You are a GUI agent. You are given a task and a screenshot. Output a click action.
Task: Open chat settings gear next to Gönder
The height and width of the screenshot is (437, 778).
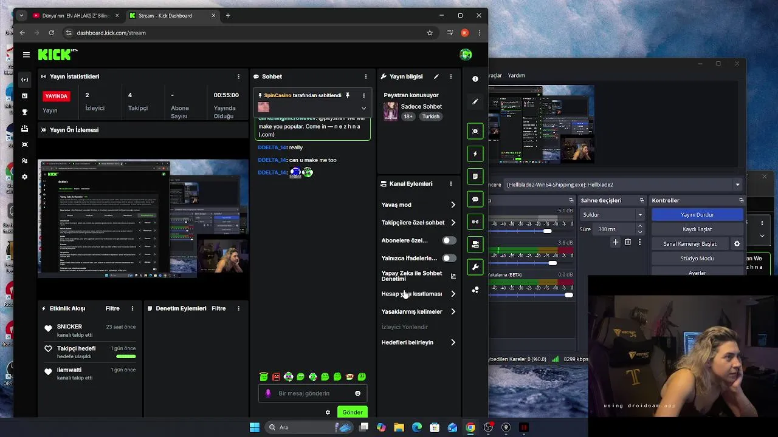pos(328,412)
